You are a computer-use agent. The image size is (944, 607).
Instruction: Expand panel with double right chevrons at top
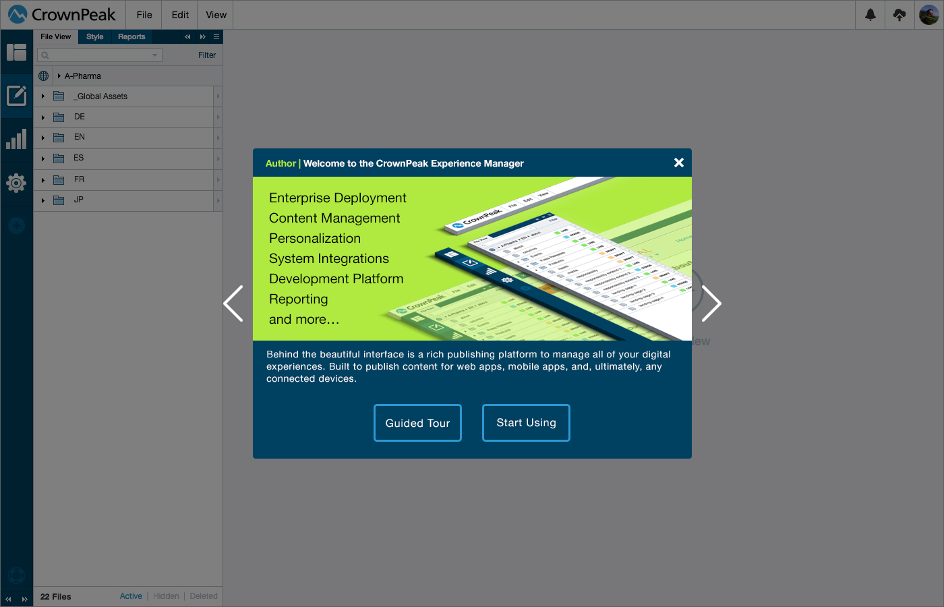[x=202, y=37]
